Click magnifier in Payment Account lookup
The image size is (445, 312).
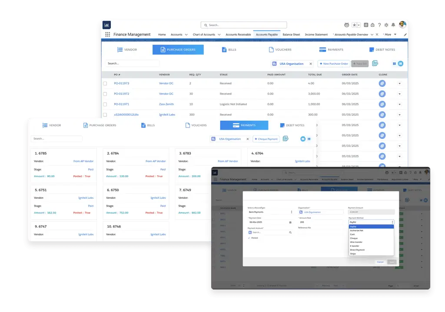pos(290,233)
